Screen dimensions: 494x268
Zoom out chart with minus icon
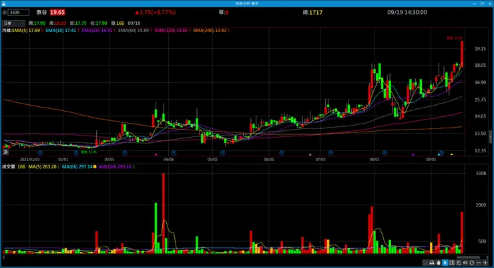click(x=479, y=263)
